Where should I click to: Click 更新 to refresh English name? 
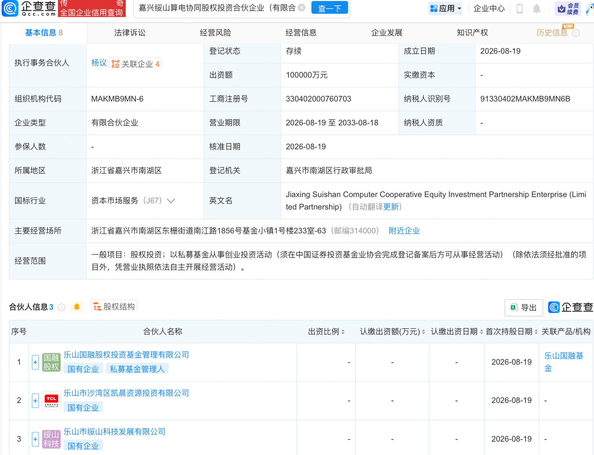coord(391,207)
